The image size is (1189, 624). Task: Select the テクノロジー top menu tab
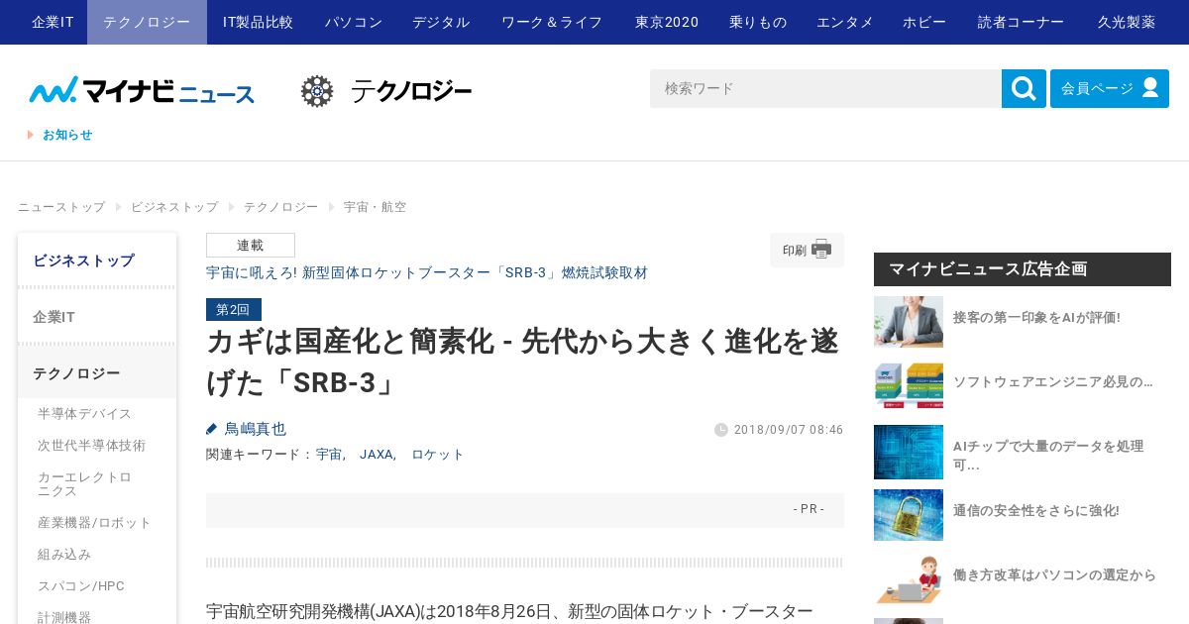[147, 22]
